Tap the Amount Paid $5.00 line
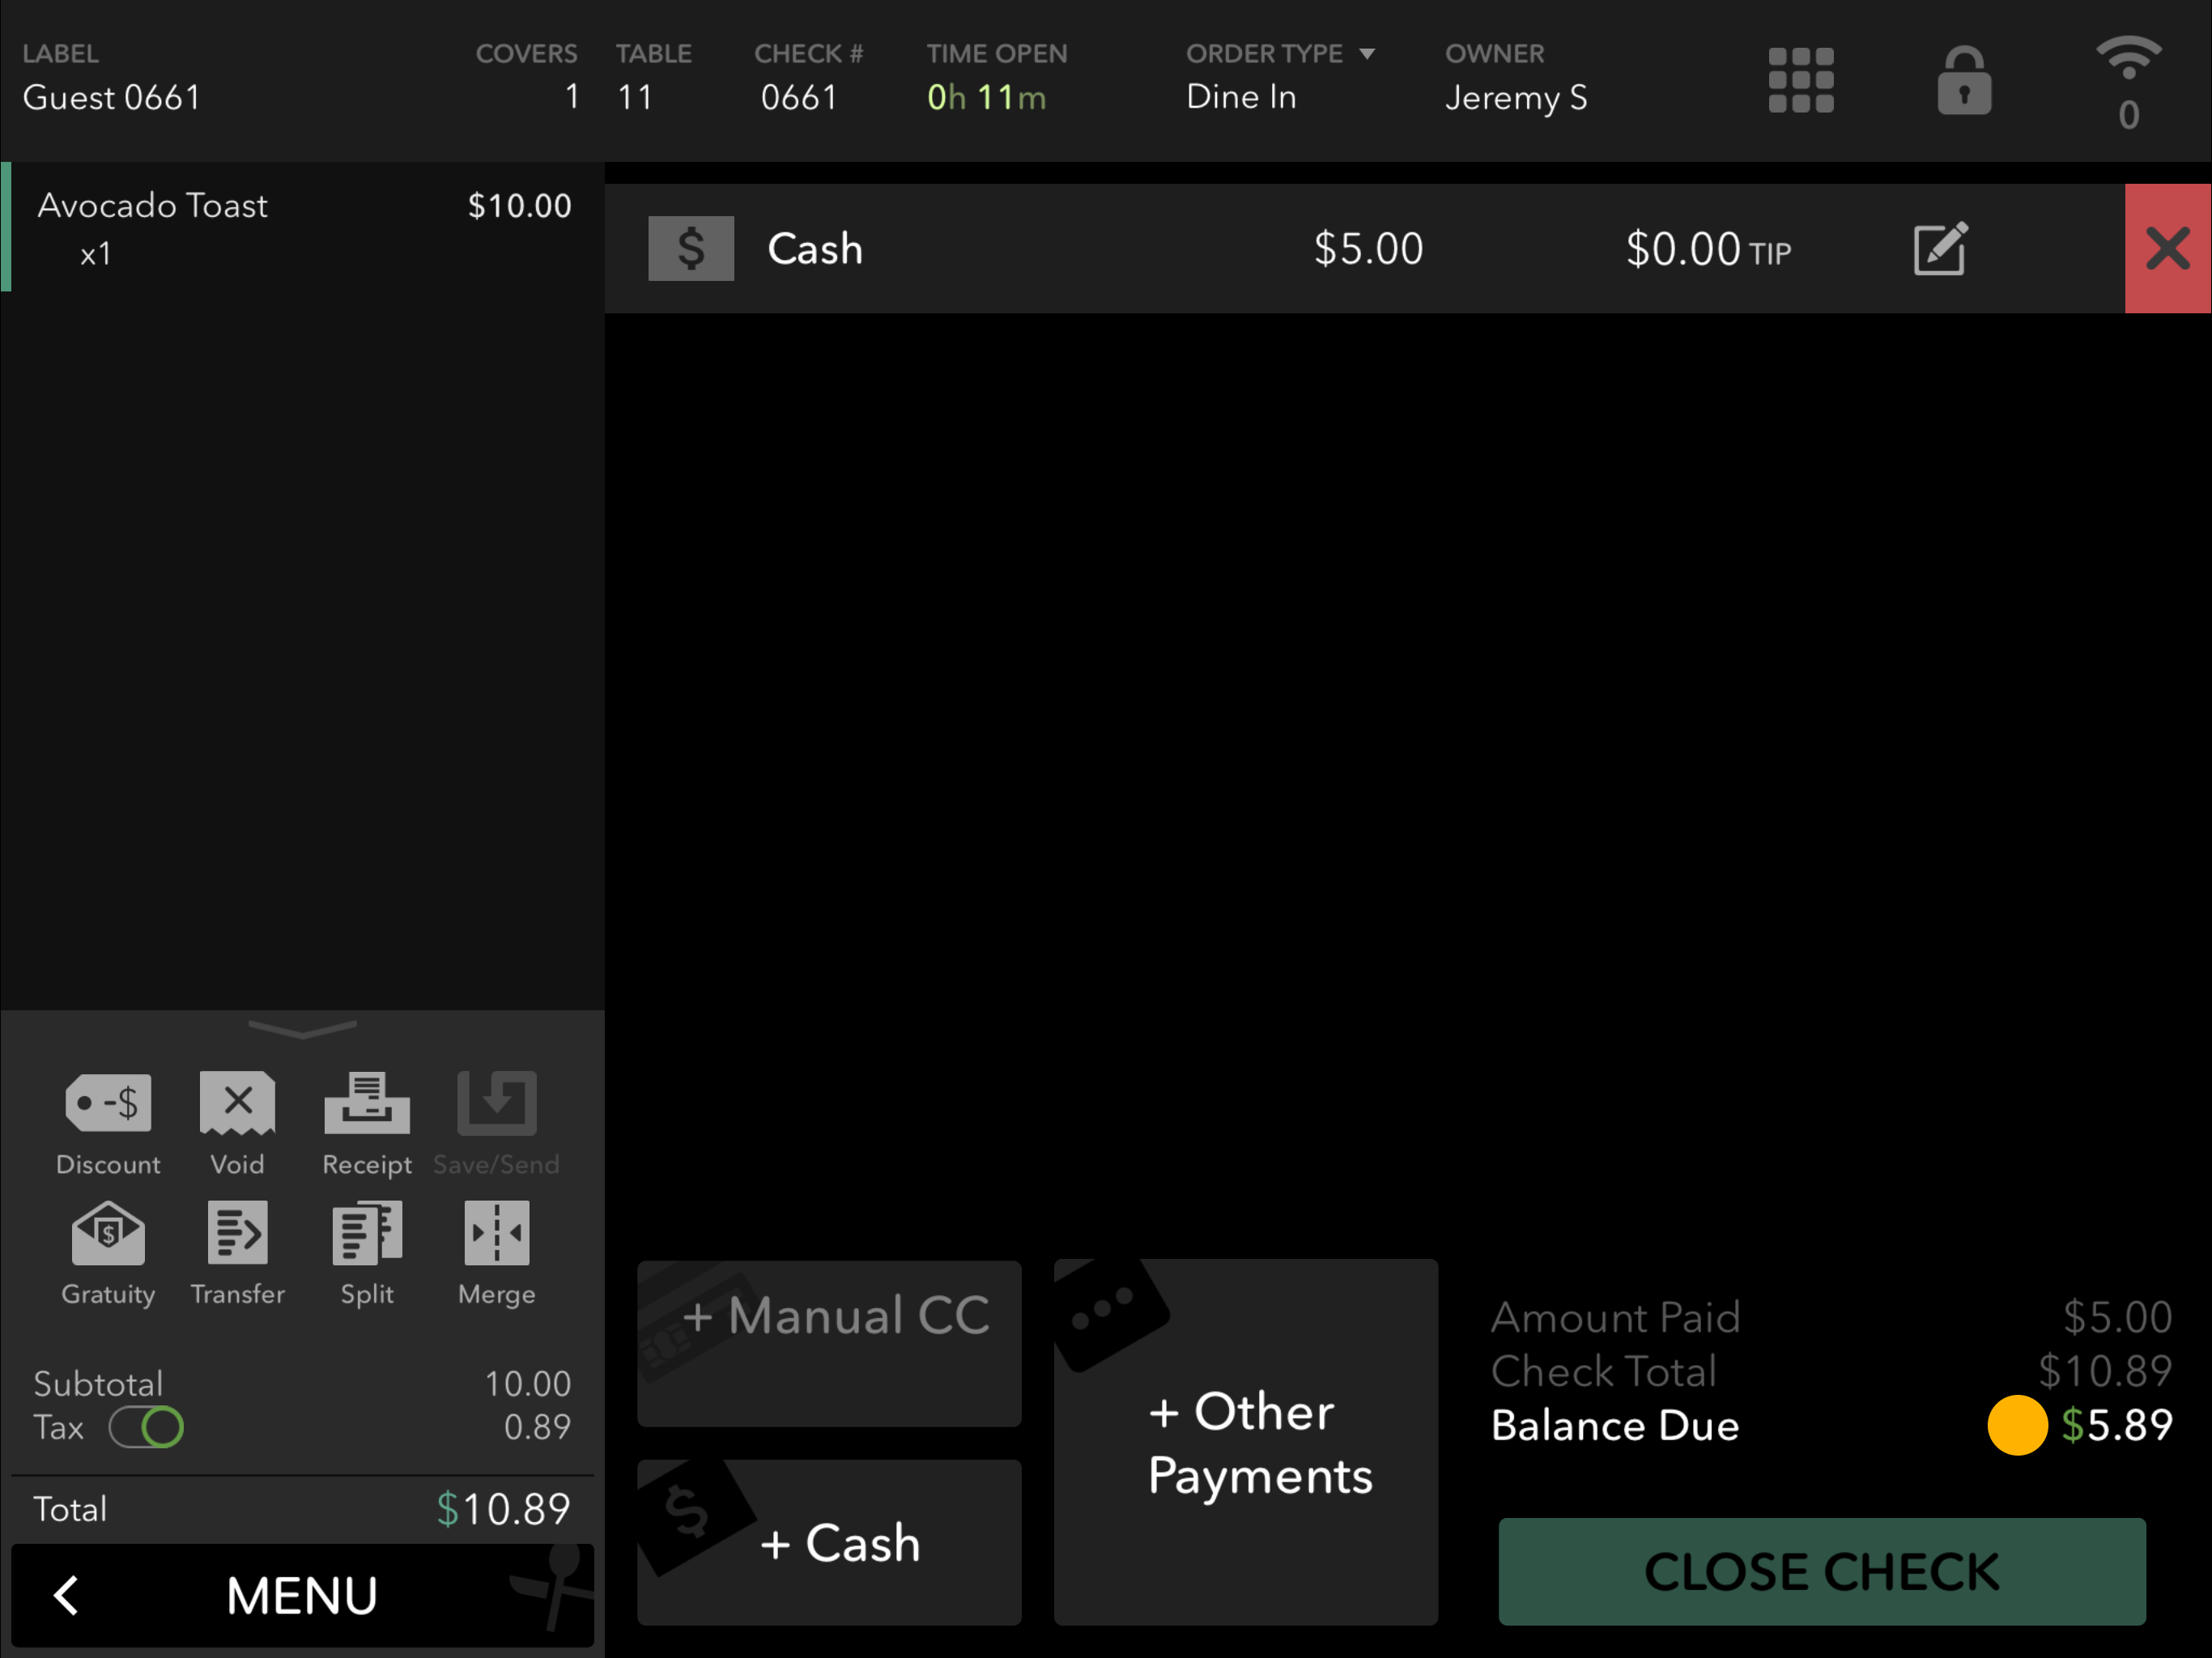The image size is (2212, 1658). pyautogui.click(x=1832, y=1318)
